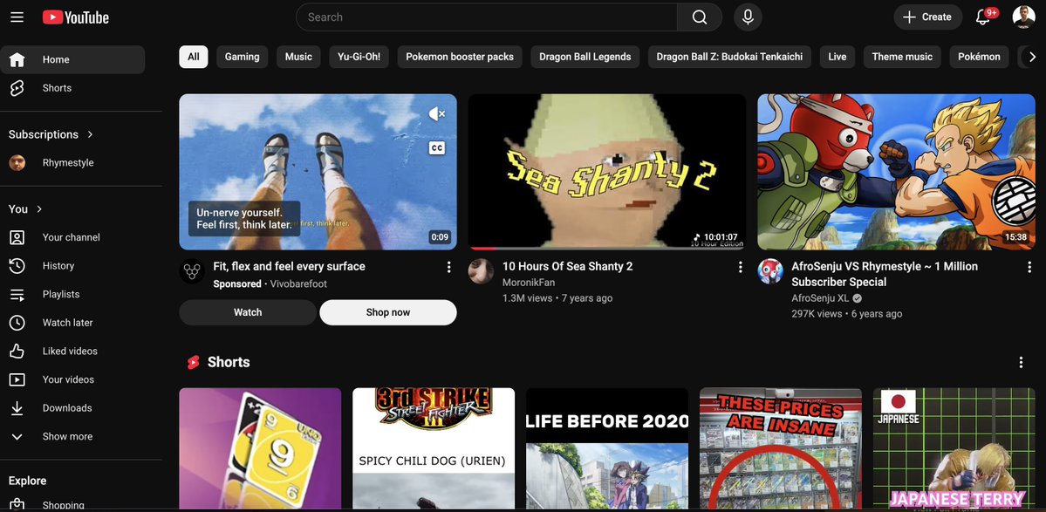The image size is (1046, 512).
Task: Expand Show more in sidebar
Action: coord(72,437)
